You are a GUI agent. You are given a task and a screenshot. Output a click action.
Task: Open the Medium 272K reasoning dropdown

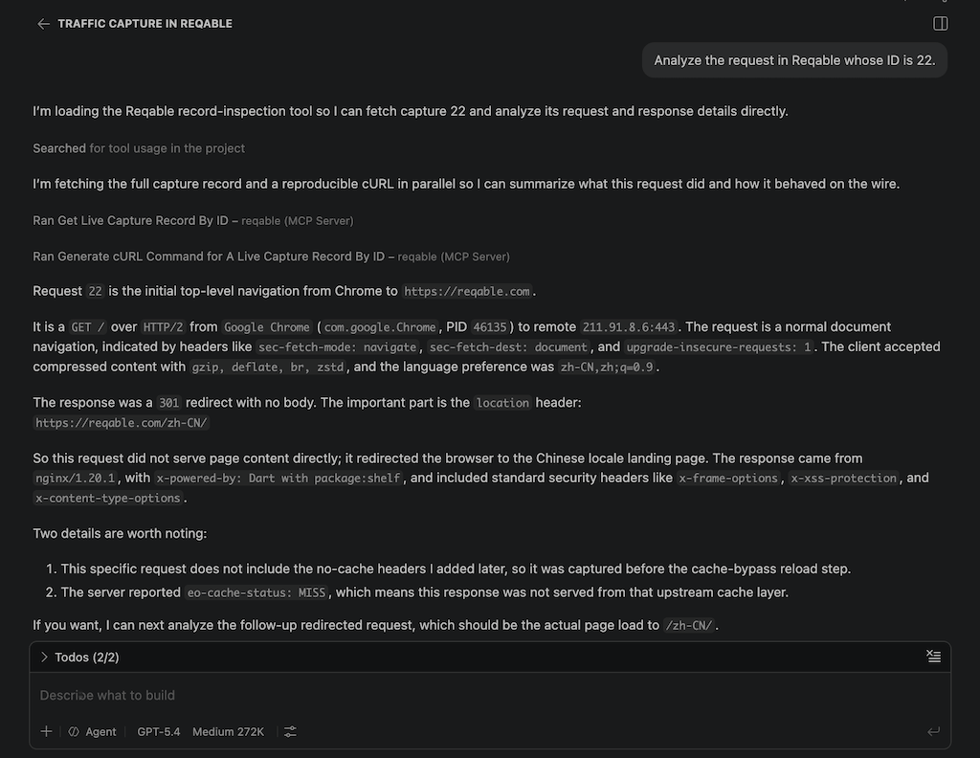click(x=228, y=731)
